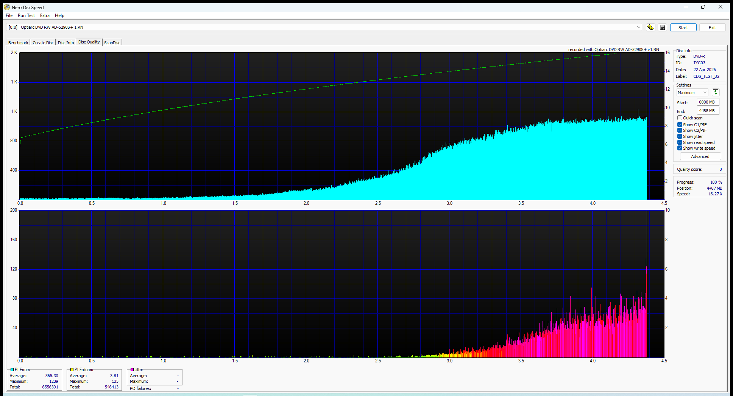This screenshot has height=396, width=733.
Task: Click the Nero DiscSpeed title bar app icon
Action: 7,7
